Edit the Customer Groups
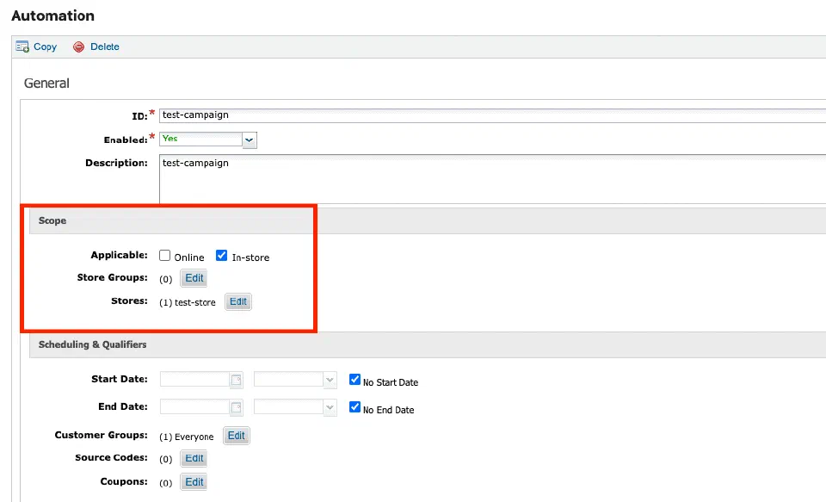This screenshot has height=502, width=826. coord(237,436)
